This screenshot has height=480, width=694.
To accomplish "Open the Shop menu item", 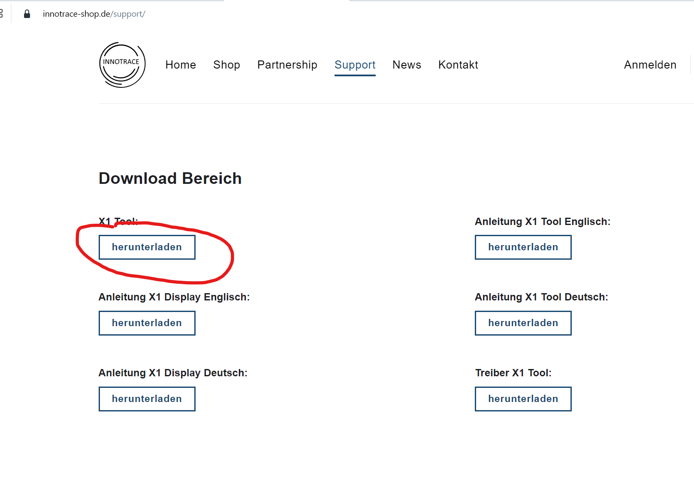I will pyautogui.click(x=226, y=65).
